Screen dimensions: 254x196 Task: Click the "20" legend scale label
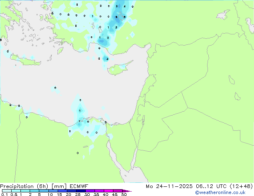[x=69, y=194]
